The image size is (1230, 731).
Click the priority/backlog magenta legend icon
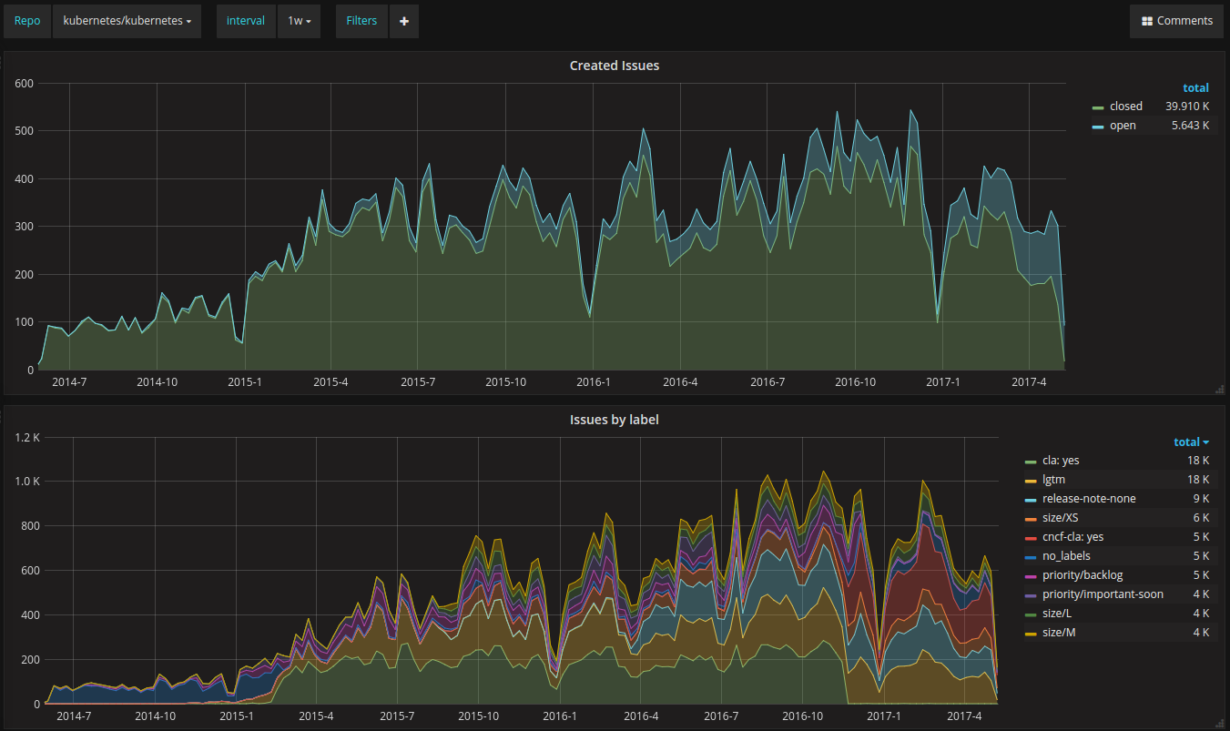[1031, 576]
